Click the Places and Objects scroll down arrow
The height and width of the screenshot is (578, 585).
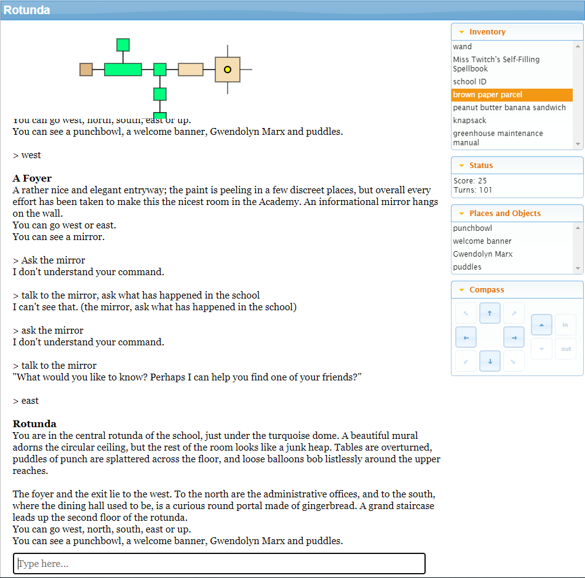[x=578, y=268]
